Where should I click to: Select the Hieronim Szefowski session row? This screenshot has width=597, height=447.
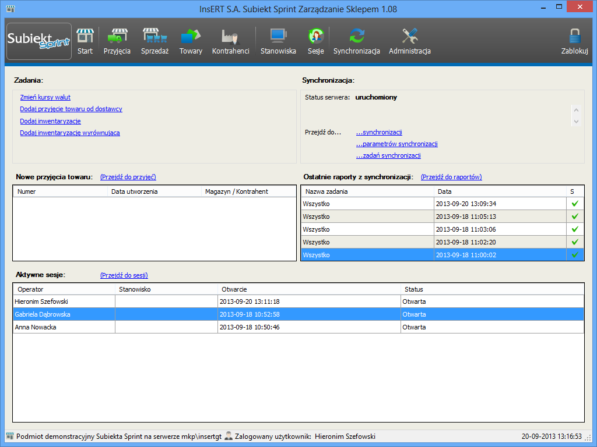click(x=298, y=301)
